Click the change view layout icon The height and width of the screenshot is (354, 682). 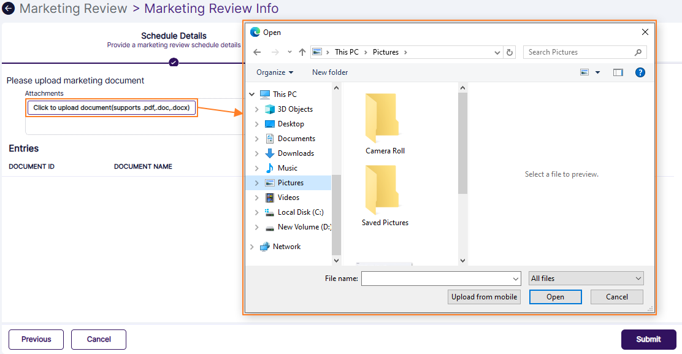[584, 72]
